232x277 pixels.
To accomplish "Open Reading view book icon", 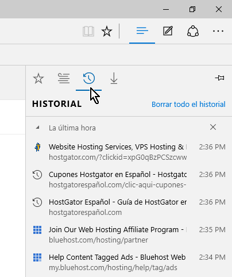I will point(88,31).
